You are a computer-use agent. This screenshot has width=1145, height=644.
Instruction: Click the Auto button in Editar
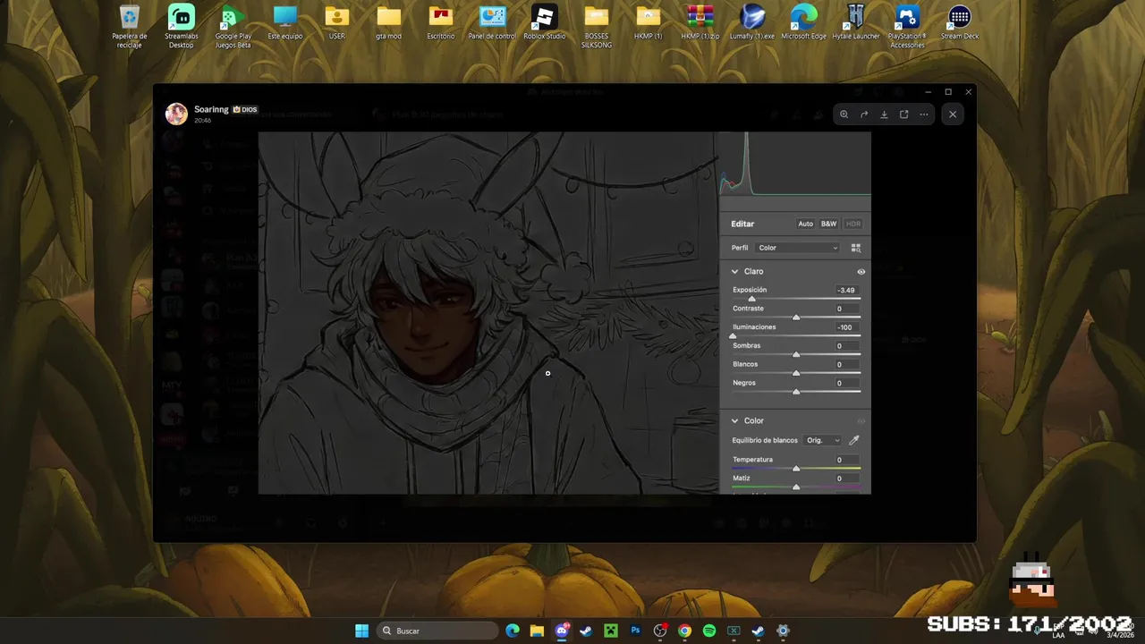tap(806, 224)
